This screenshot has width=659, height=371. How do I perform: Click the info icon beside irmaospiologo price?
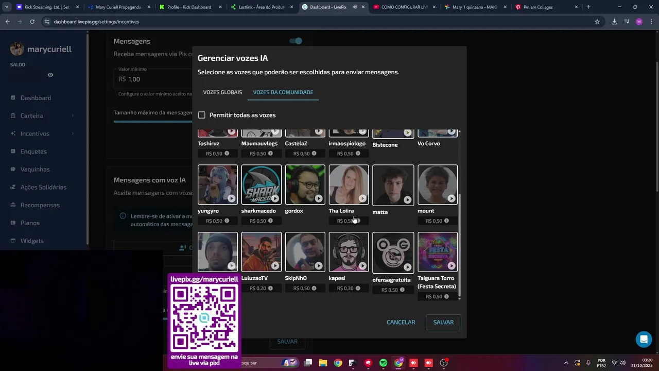click(358, 154)
